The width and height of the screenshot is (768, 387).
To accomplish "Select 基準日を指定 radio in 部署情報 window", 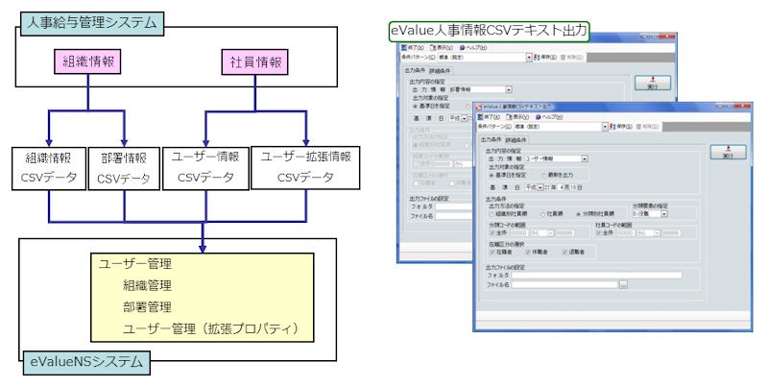I will (416, 106).
